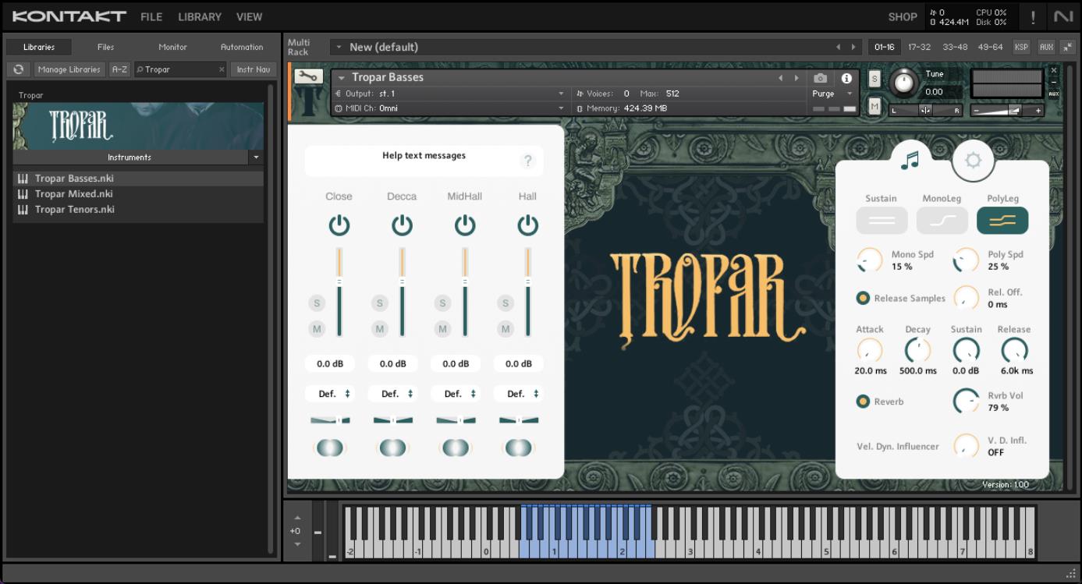Select the MonoLeg articulation icon

pos(942,221)
